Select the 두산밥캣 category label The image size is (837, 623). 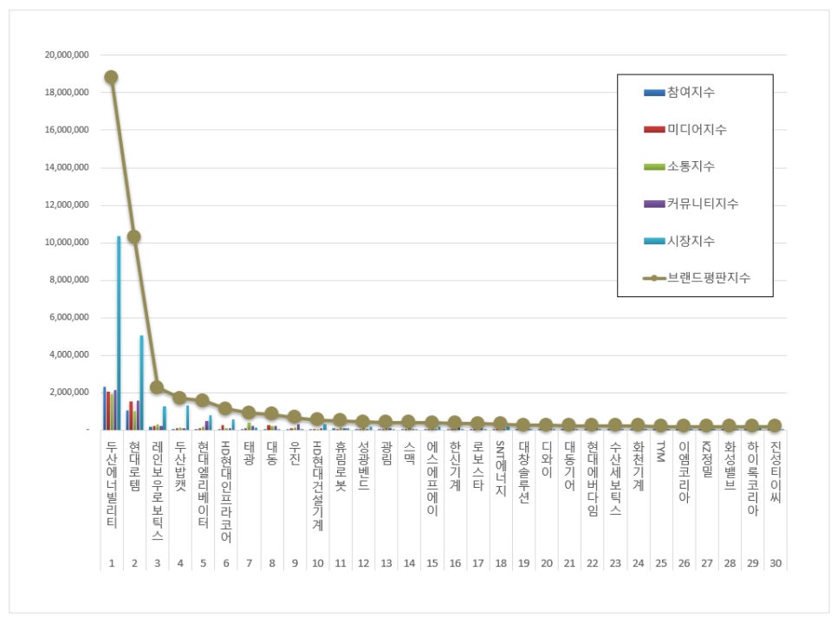[180, 466]
